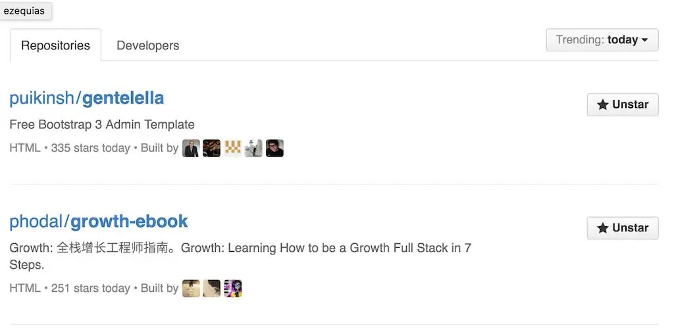
Task: Click the colorful purple avatar for growth-ebook
Action: (232, 289)
